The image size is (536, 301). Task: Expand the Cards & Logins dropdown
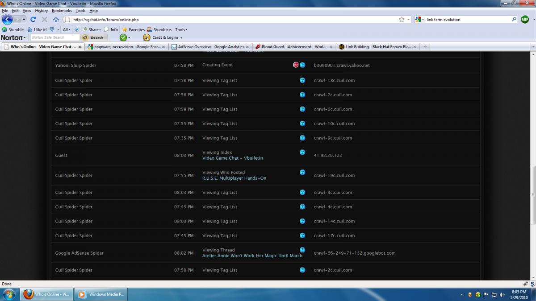(x=181, y=38)
